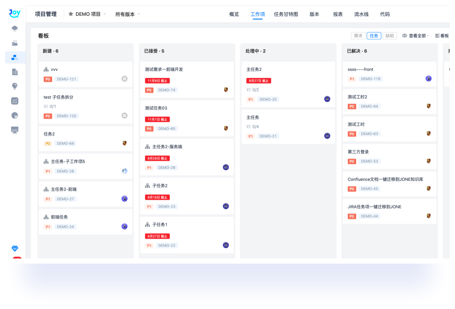The width and height of the screenshot is (455, 309).
Task: Switch to the 版本 tab
Action: pos(314,14)
